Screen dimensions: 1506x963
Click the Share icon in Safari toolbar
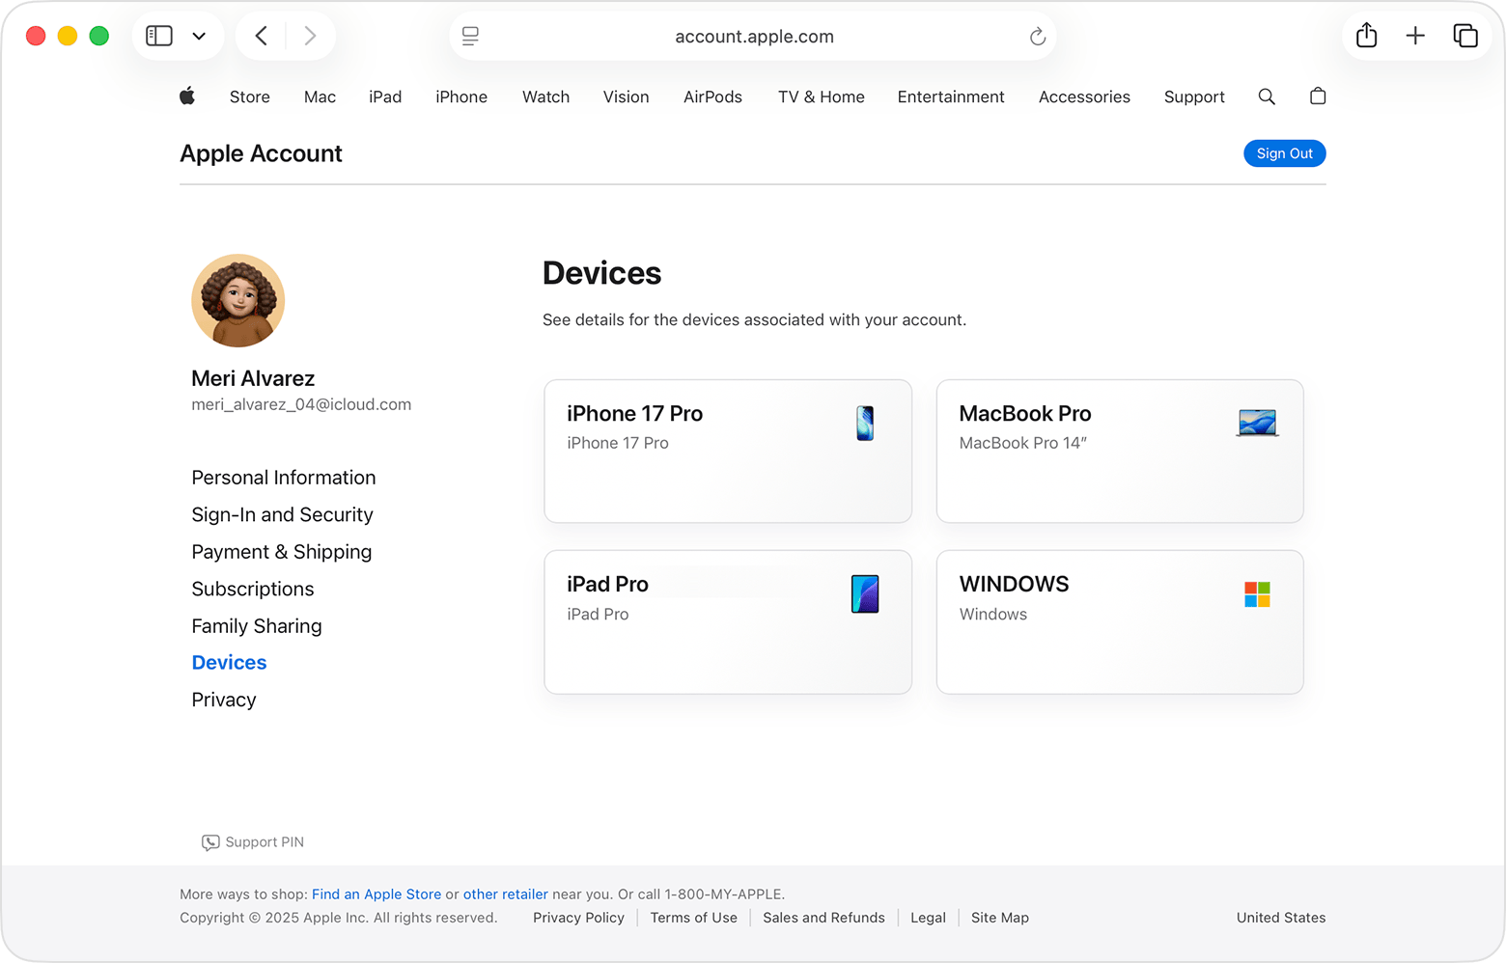point(1366,36)
